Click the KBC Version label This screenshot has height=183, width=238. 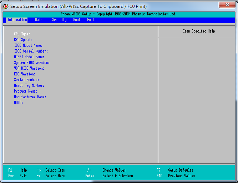[x=25, y=74]
